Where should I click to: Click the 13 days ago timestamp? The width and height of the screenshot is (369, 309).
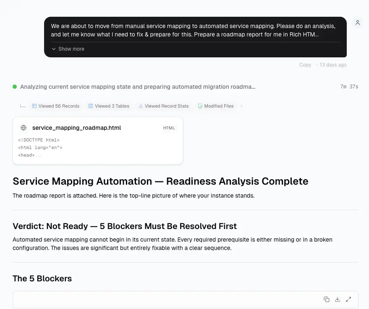(333, 65)
